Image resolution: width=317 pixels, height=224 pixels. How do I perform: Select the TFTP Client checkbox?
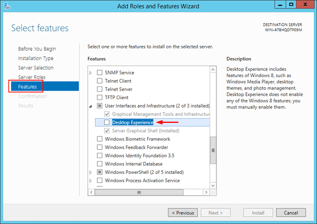[x=99, y=98]
